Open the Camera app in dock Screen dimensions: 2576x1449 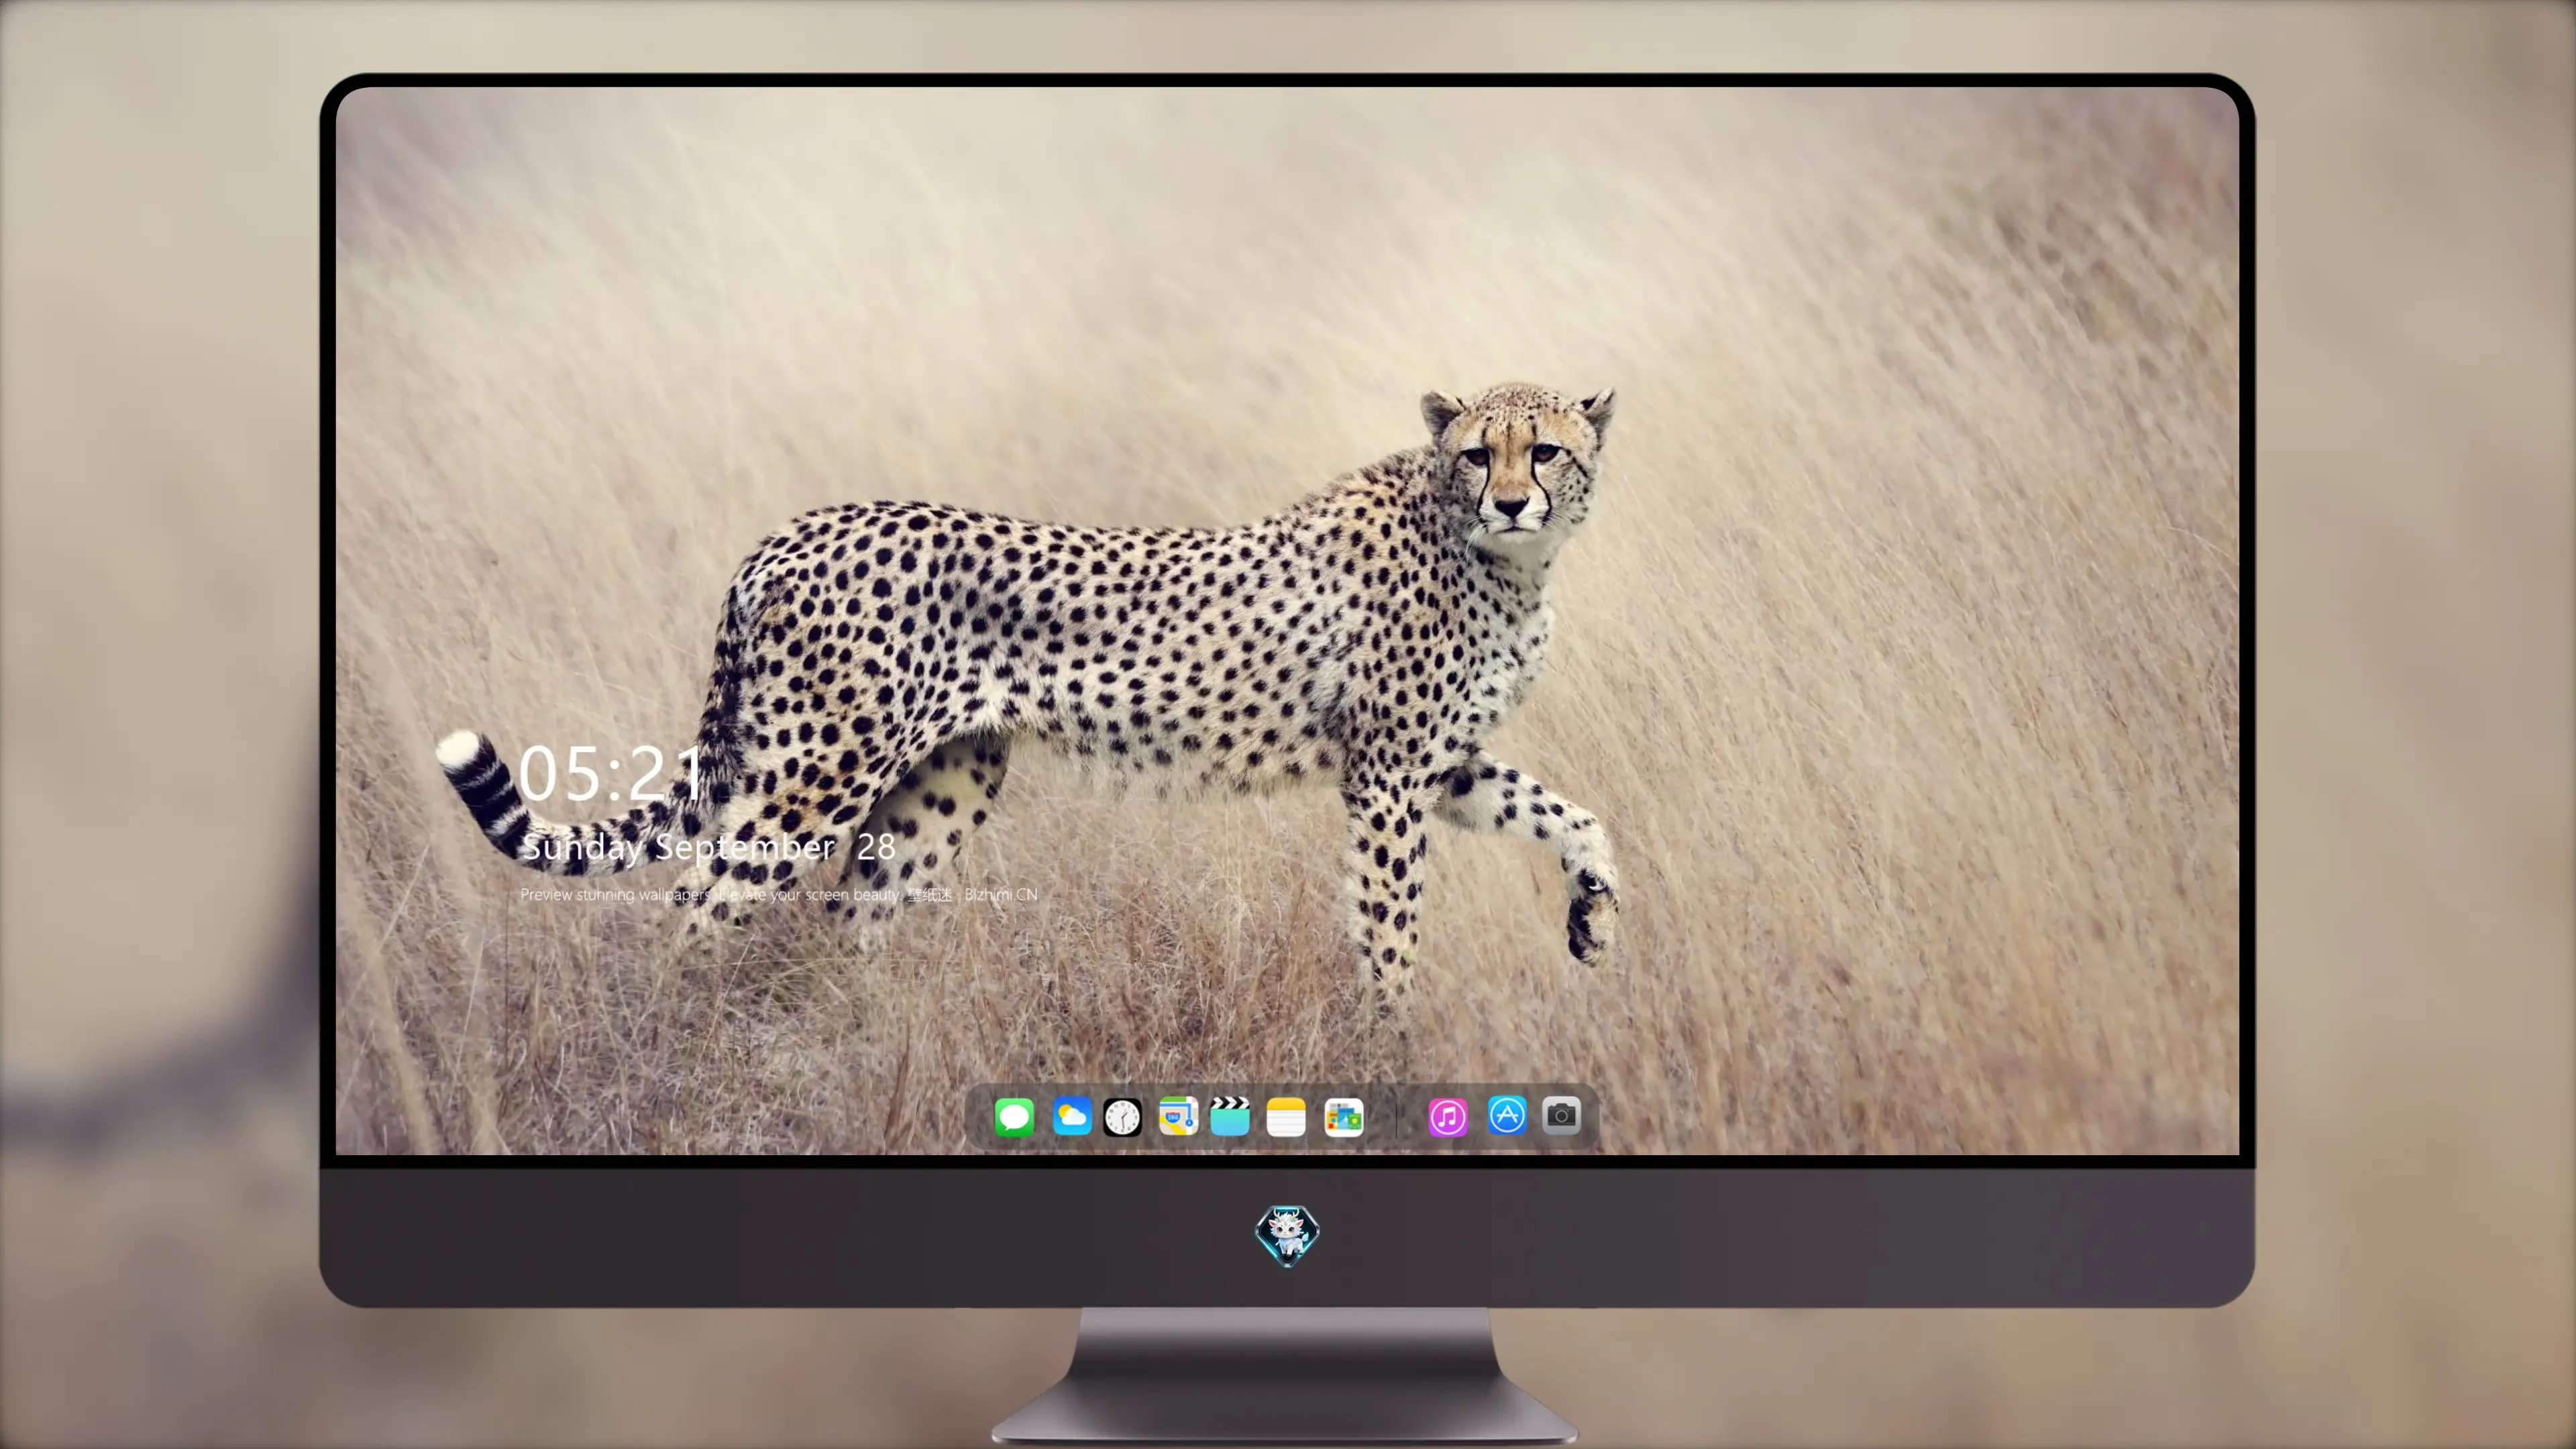pos(1561,1115)
